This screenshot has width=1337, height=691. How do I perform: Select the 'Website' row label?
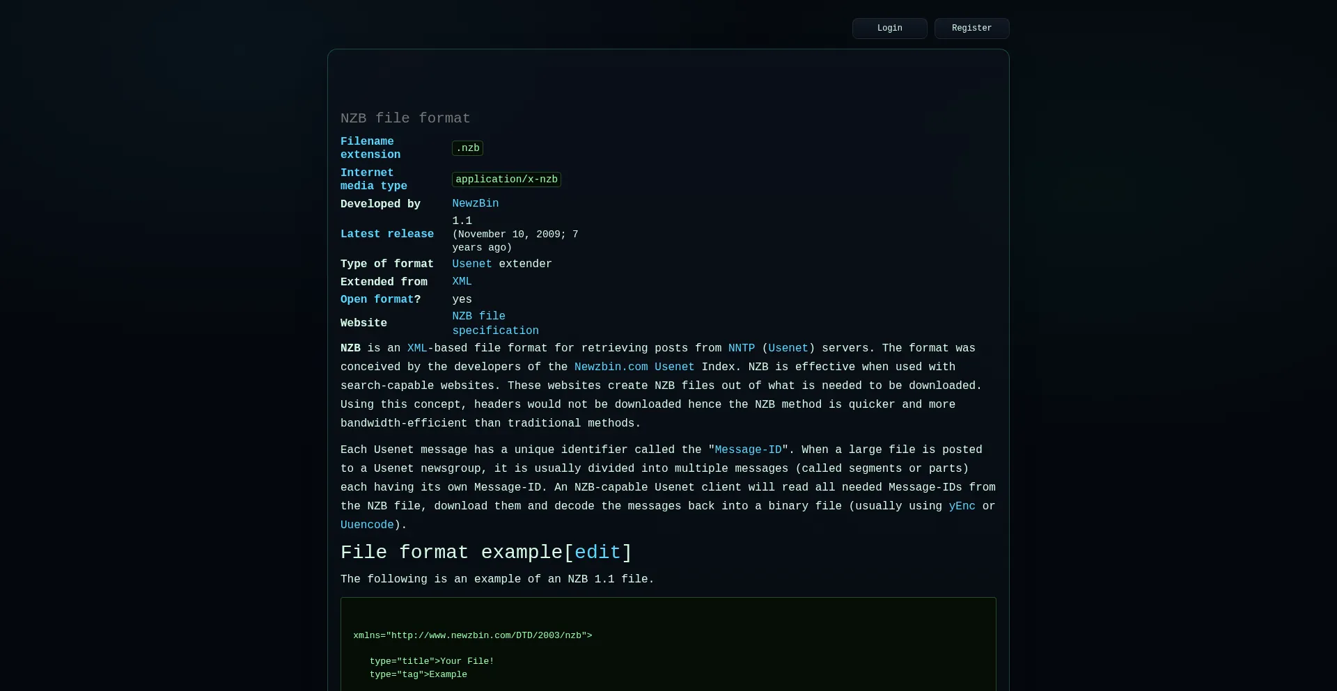click(363, 324)
